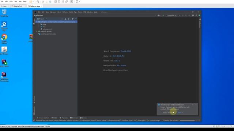The width and height of the screenshot is (234, 131).
Task: Select the project root node in the tree
Action: tap(57, 22)
